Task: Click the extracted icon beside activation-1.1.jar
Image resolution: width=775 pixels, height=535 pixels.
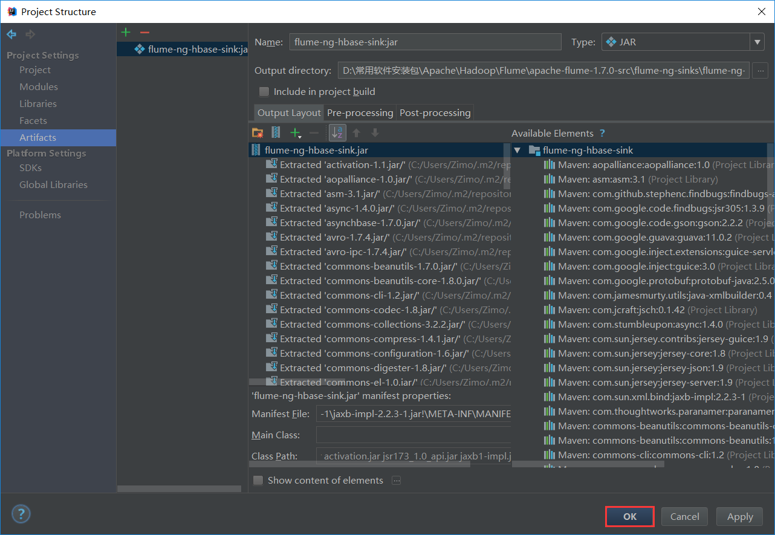Action: [x=271, y=164]
